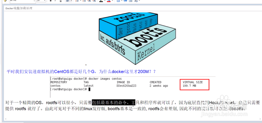Screen dimensions: 262x123
Task: Apply the text highlight color
Action: coord(101,1)
